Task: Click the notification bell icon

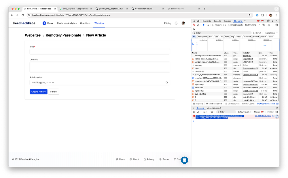Action: (x=176, y=23)
